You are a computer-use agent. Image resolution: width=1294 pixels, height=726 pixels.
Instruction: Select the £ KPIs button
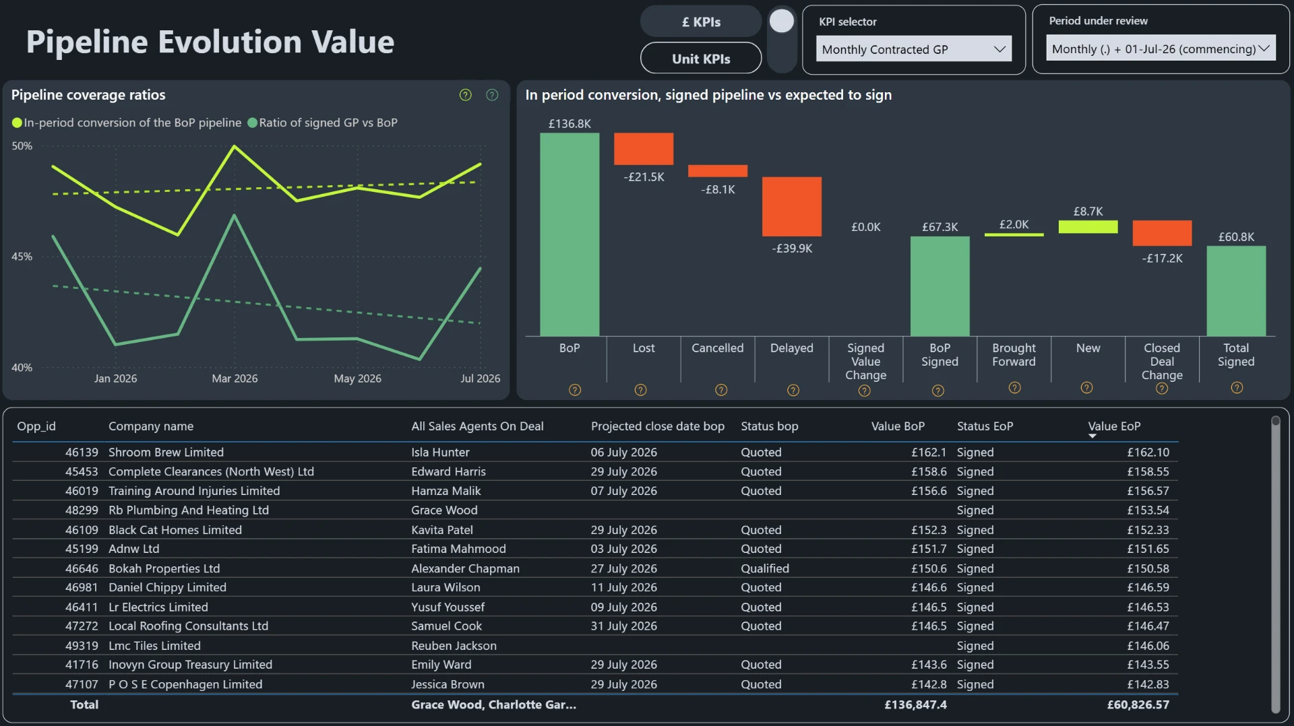(x=701, y=22)
